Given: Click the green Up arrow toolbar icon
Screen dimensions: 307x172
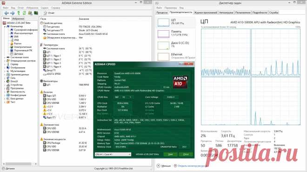Looking at the screenshot, I should tap(19, 13).
